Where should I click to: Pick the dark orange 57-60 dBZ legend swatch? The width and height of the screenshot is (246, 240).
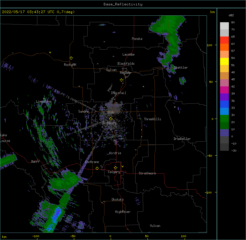pos(224,47)
